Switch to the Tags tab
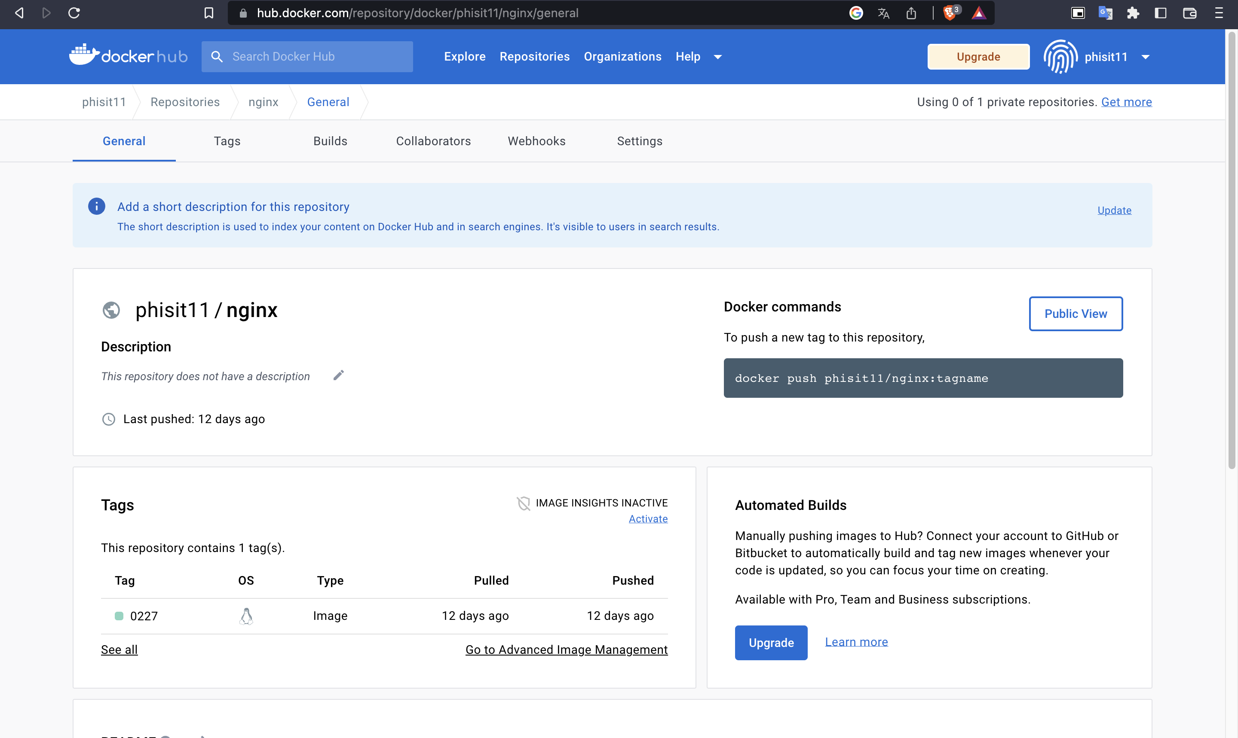The width and height of the screenshot is (1238, 738). pos(227,141)
